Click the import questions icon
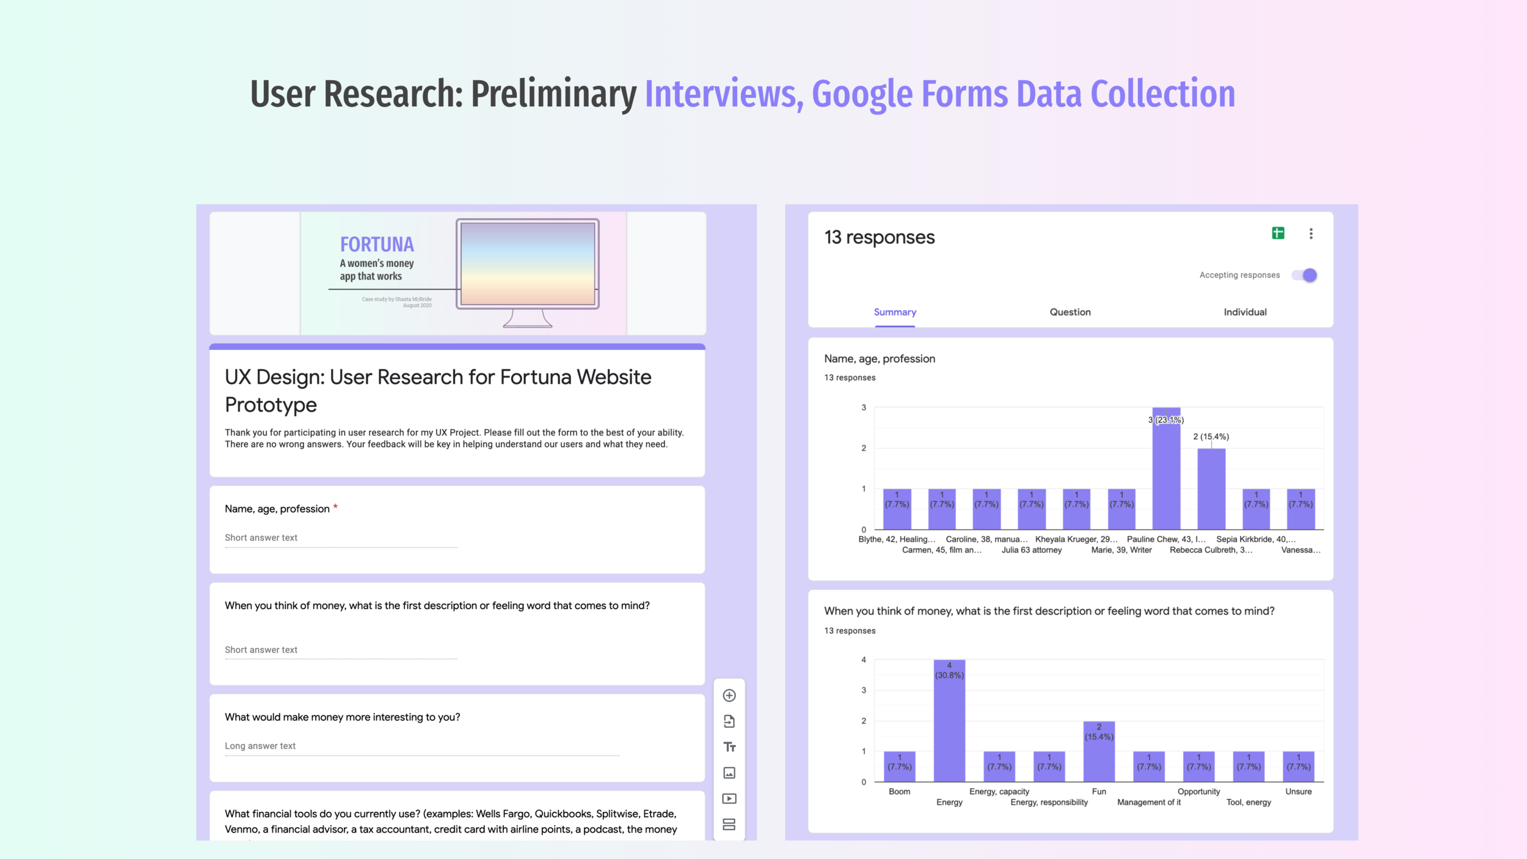Screen dimensions: 1527x859 729,722
